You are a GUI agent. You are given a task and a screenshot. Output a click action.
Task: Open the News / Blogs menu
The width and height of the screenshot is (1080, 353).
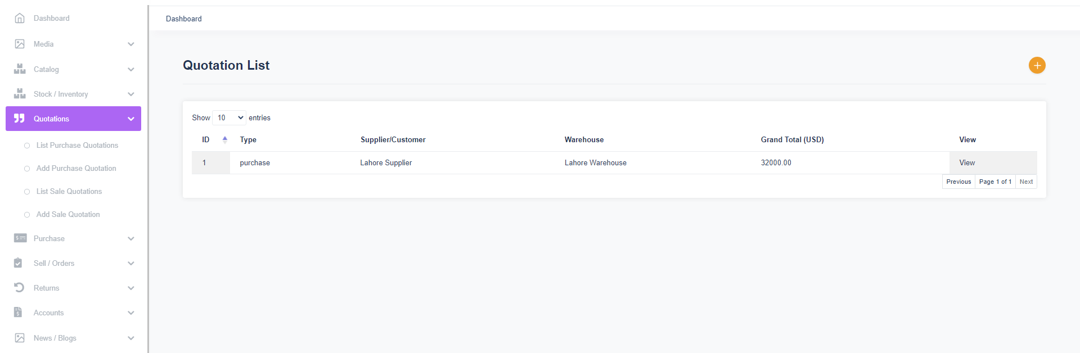55,338
